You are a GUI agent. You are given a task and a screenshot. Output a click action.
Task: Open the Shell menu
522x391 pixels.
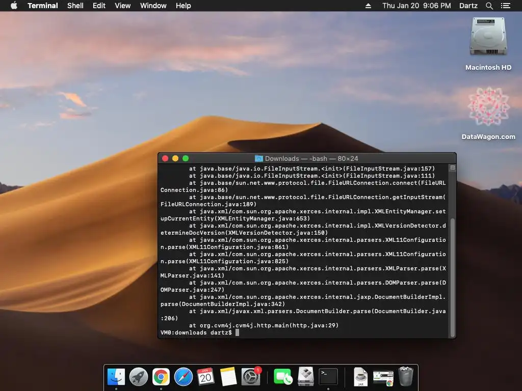click(x=75, y=6)
